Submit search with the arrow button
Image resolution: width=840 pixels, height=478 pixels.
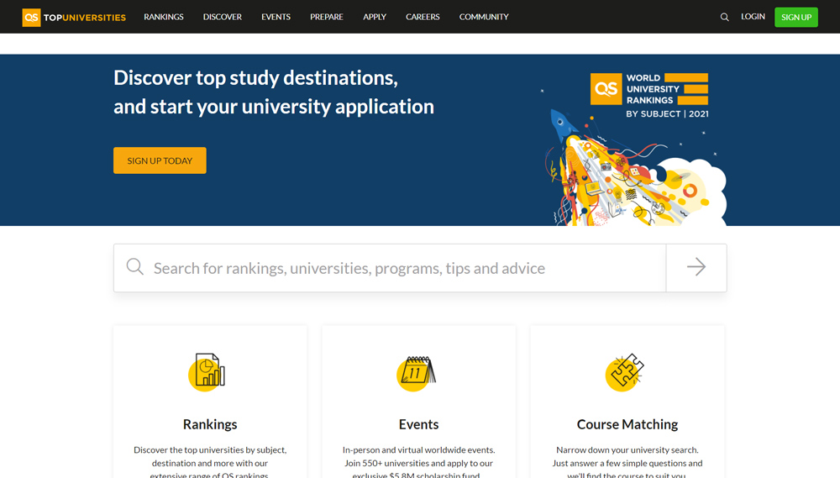pos(696,267)
